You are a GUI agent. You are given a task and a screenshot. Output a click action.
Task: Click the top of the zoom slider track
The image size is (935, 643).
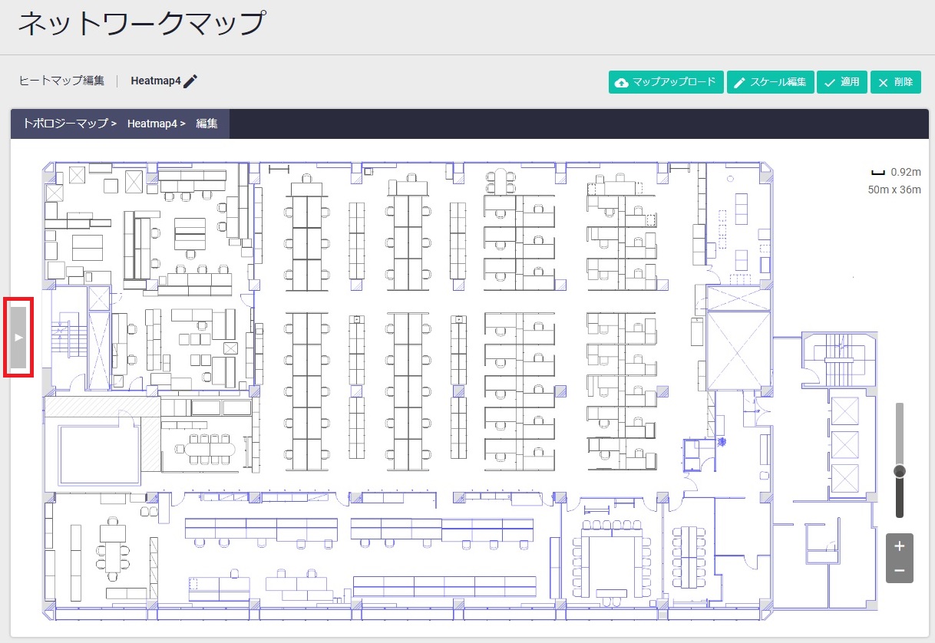point(900,408)
